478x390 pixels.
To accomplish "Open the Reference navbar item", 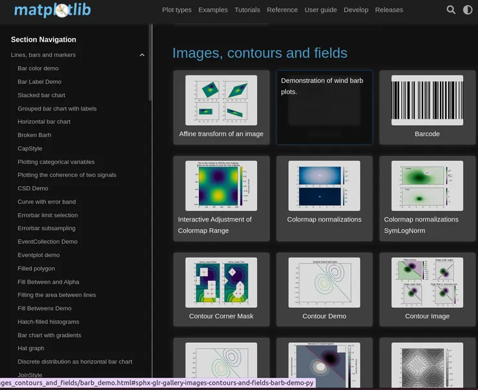I will pos(282,10).
